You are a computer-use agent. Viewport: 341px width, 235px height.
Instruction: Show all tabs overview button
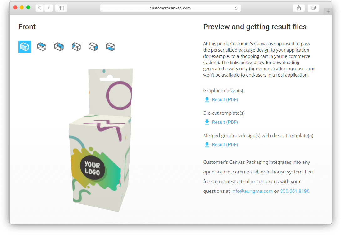click(313, 8)
